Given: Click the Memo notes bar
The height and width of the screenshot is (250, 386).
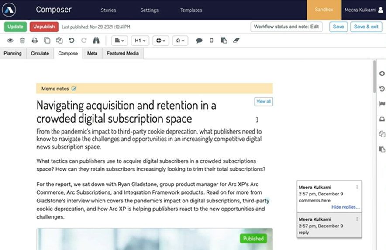Looking at the screenshot, I should click(154, 89).
